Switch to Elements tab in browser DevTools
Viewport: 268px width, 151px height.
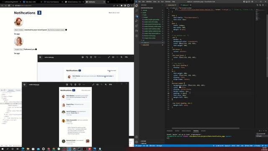[11, 90]
